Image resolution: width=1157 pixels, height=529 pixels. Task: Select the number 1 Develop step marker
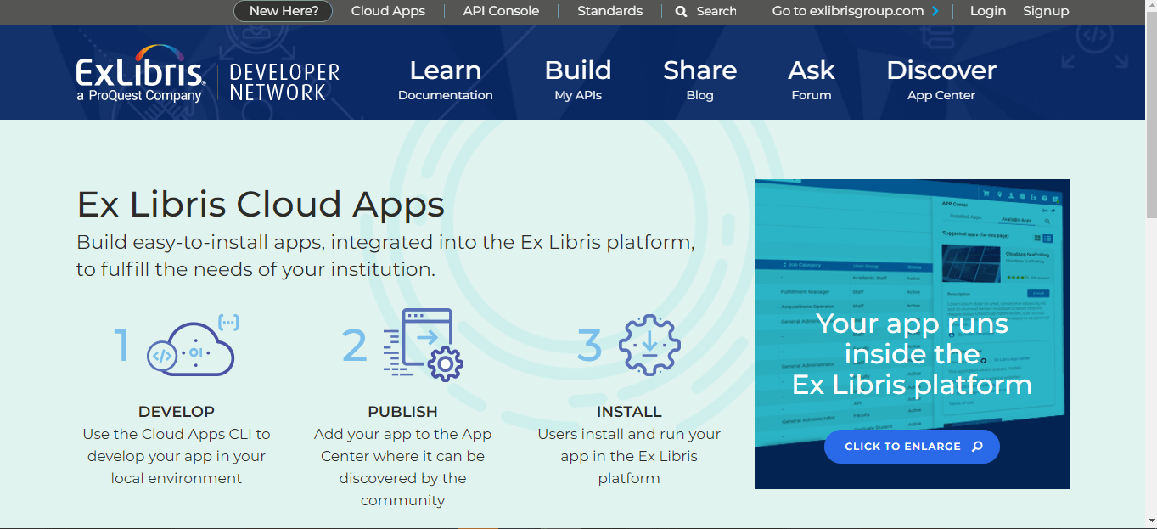121,346
